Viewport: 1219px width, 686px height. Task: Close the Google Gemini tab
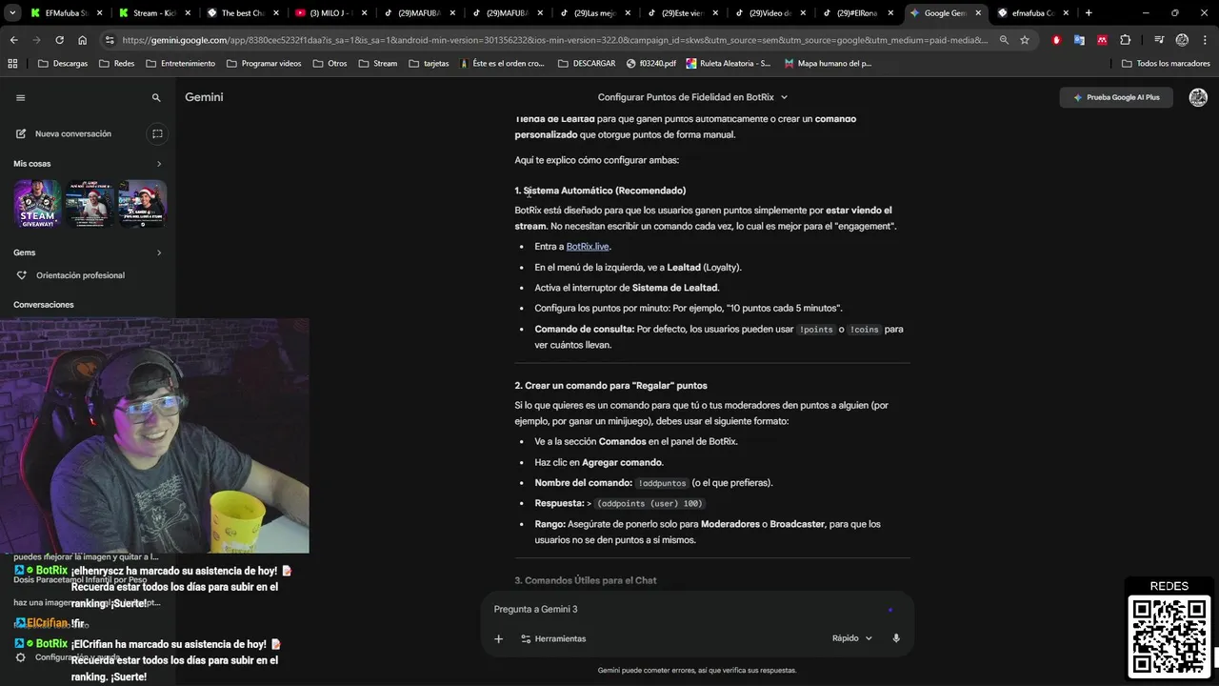click(x=978, y=13)
